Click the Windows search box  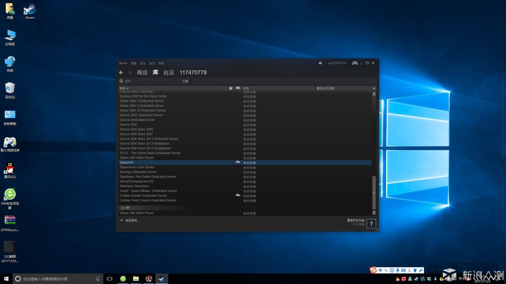[x=58, y=278]
